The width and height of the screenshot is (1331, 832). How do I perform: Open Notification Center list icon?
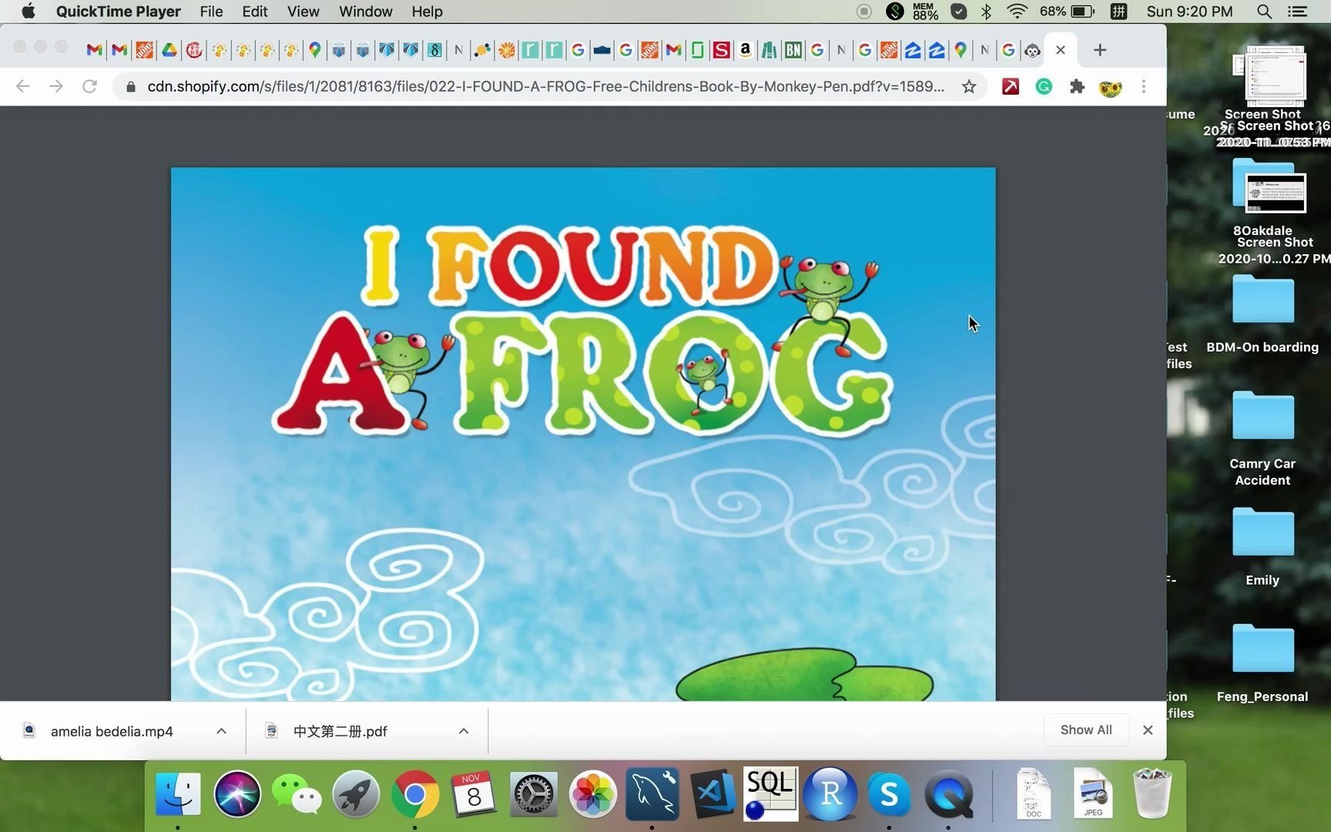1298,12
